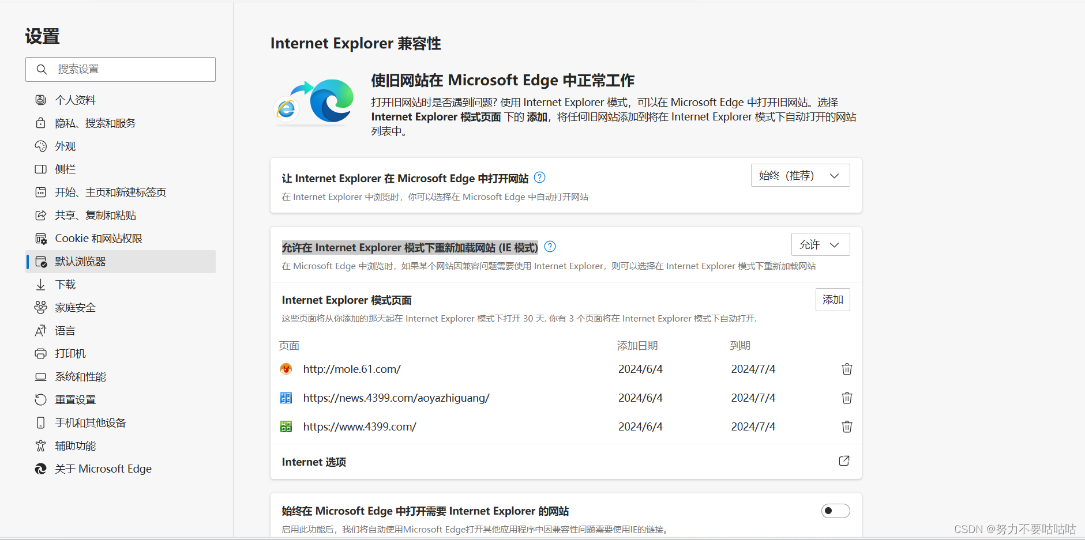Open 下载 settings from the sidebar
The width and height of the screenshot is (1085, 540).
(x=65, y=285)
